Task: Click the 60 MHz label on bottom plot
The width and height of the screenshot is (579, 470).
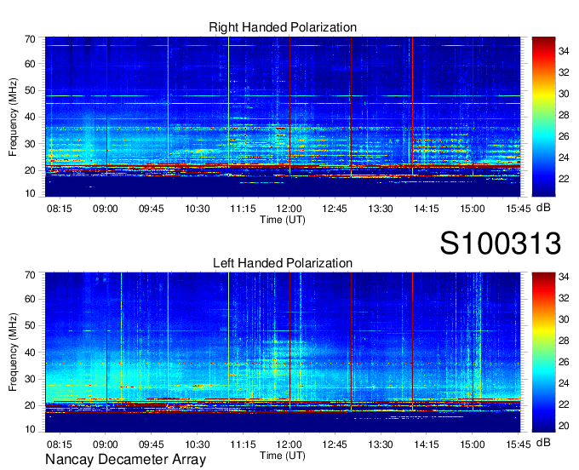Action: click(x=30, y=299)
